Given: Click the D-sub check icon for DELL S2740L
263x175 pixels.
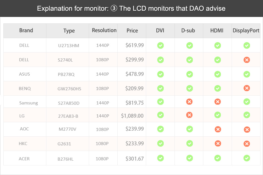Looking at the screenshot, I should [189, 60].
